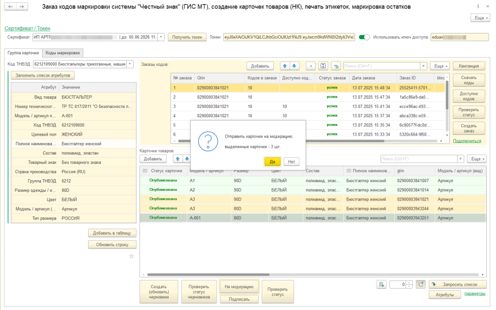Select the Группа карточки tab
The image size is (496, 310).
(x=22, y=53)
